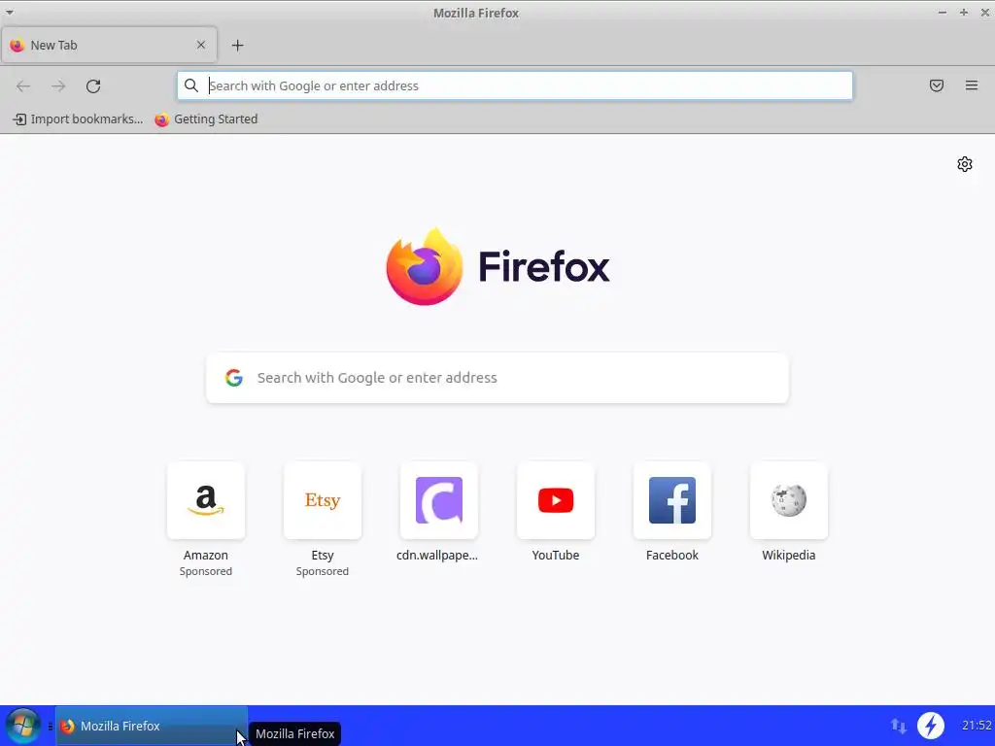Click the back navigation arrow
Screen dimensions: 995x746
click(23, 86)
